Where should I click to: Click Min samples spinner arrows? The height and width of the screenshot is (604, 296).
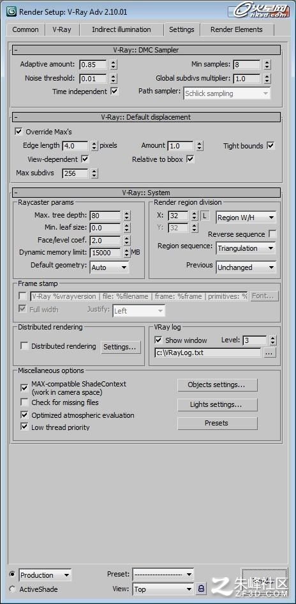click(267, 65)
